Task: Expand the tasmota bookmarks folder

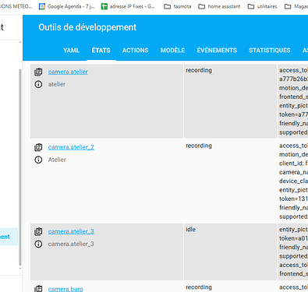Action: pos(178,6)
